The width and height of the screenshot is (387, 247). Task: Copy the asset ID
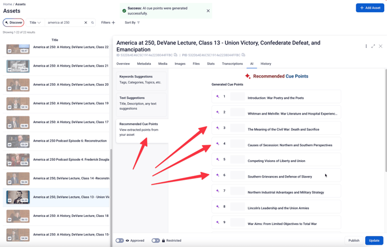coord(176,55)
